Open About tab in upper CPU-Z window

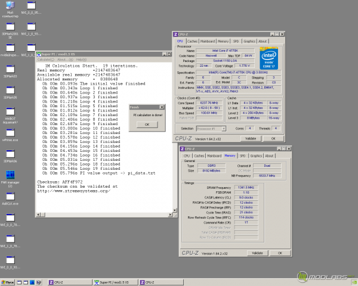click(x=263, y=41)
